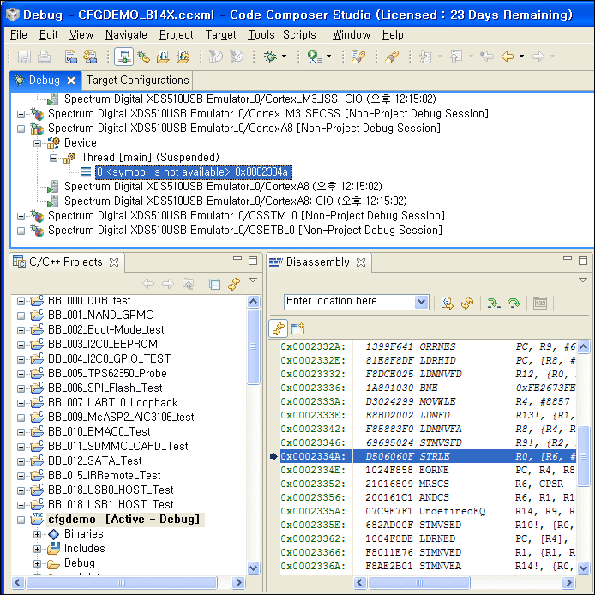Expand the CSSTM_0 debug session
Image resolution: width=595 pixels, height=595 pixels.
(x=21, y=216)
